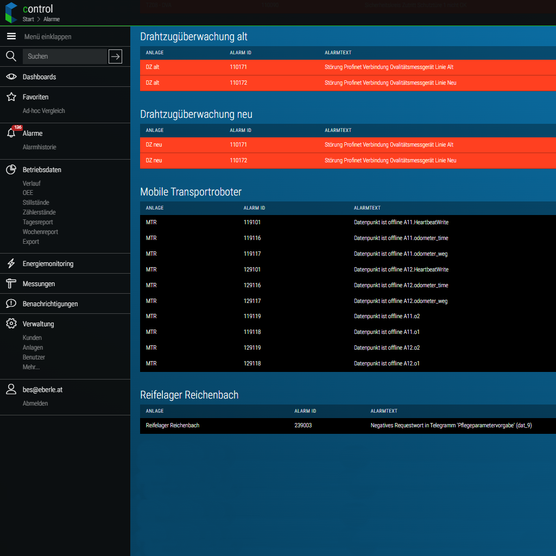
Task: Click ALARMTEXT header in Mobile Transportroboter table
Action: (367, 208)
